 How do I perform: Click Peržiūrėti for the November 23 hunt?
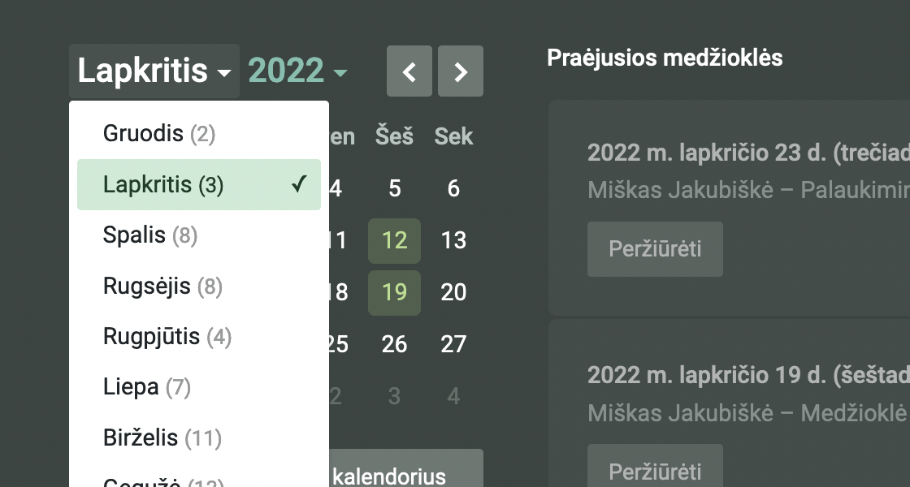pos(655,248)
